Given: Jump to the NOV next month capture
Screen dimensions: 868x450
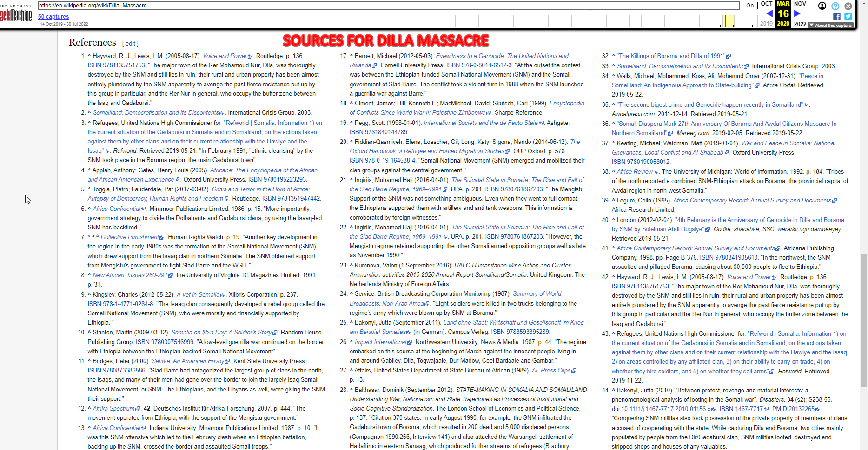Looking at the screenshot, I should click(800, 4).
